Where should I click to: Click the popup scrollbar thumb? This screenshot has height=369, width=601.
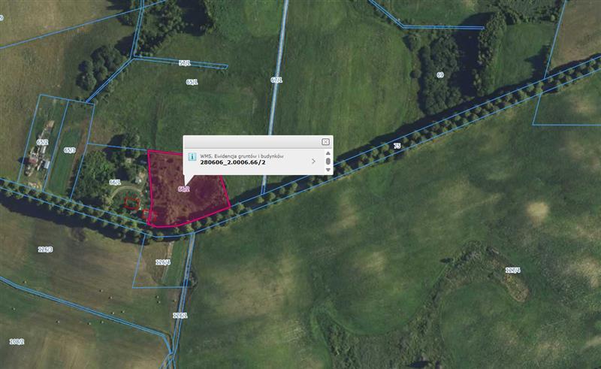pos(328,161)
